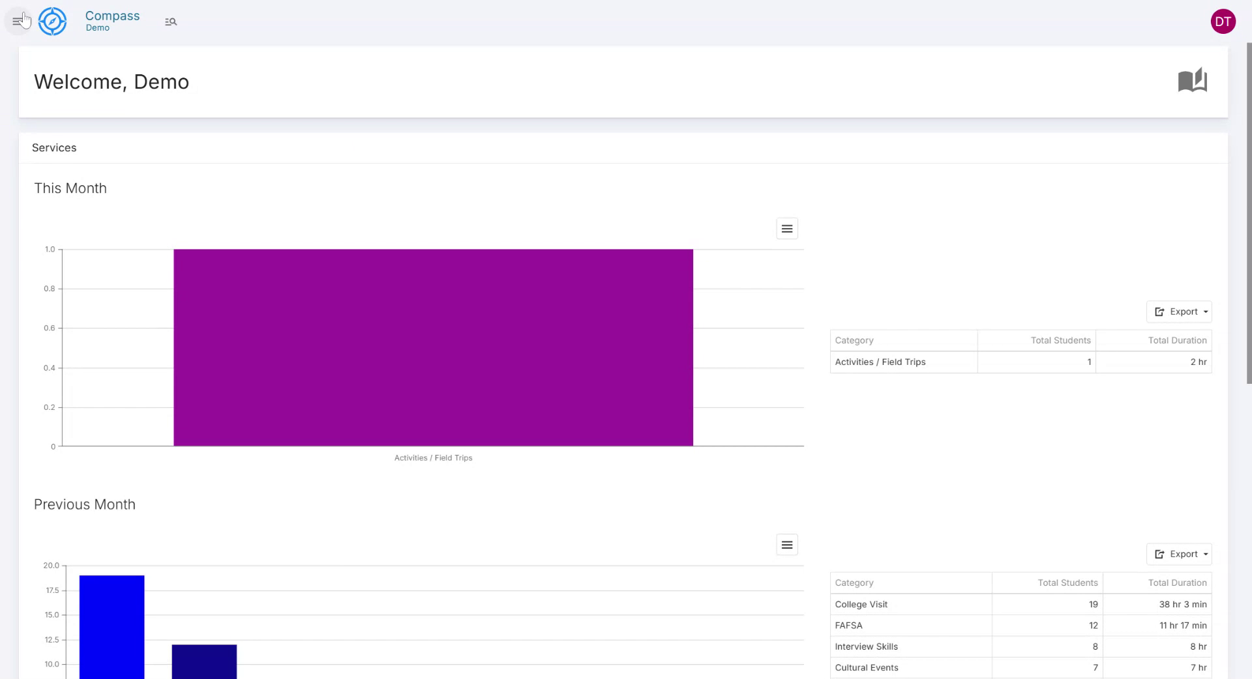Open search from the top bar
This screenshot has width=1252, height=679.
(170, 21)
